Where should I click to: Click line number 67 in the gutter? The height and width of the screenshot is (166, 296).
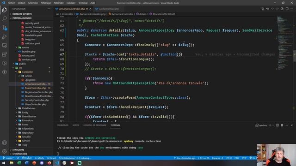62,54
